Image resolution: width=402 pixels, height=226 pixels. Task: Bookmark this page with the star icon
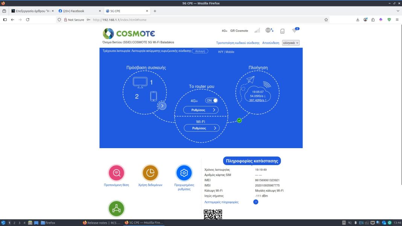[x=326, y=20]
